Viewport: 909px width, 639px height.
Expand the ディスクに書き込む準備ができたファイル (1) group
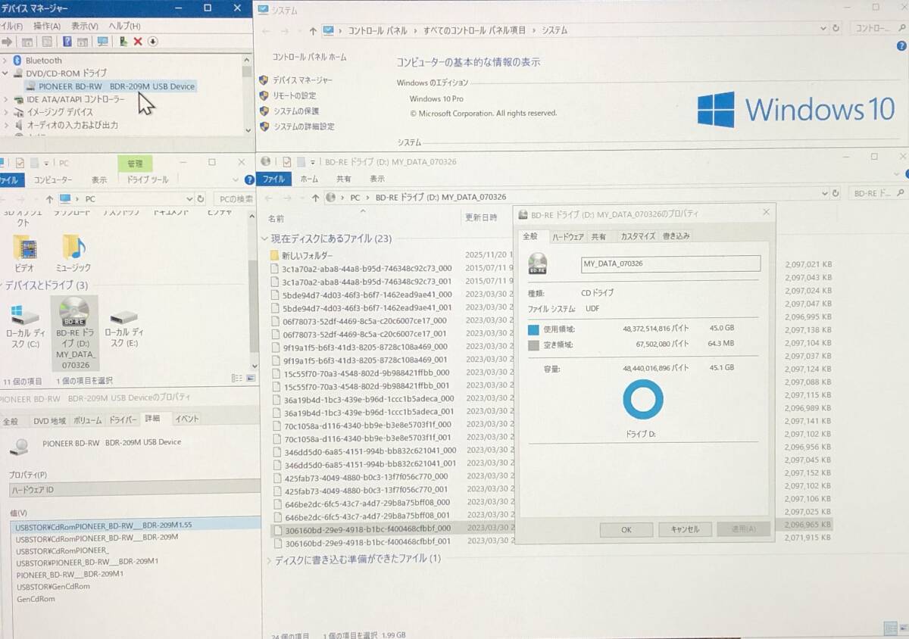point(268,560)
